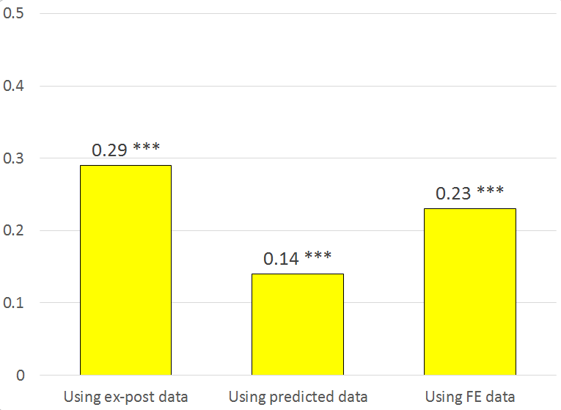This screenshot has height=410, width=561.
Task: Select the yellow 'Using predicted data' bar
Action: (x=298, y=324)
